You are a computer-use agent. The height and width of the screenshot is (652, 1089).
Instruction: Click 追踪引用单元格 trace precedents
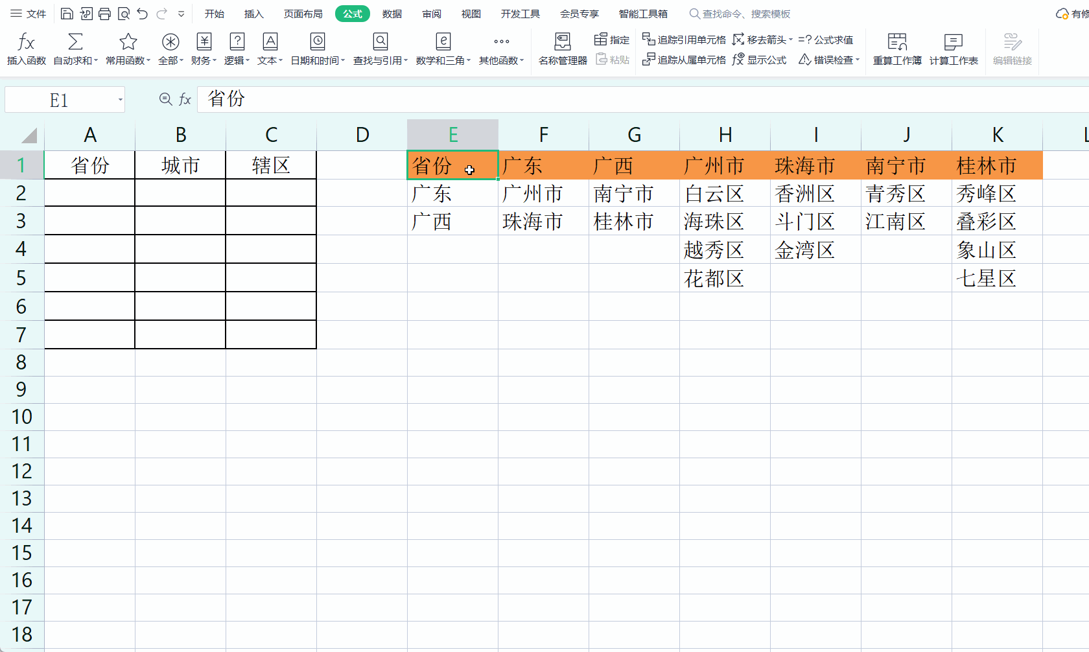(x=684, y=40)
